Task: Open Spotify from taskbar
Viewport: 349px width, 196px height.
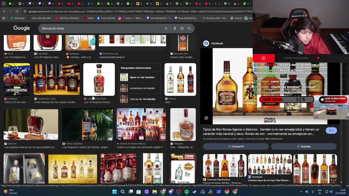Action: [x=186, y=192]
